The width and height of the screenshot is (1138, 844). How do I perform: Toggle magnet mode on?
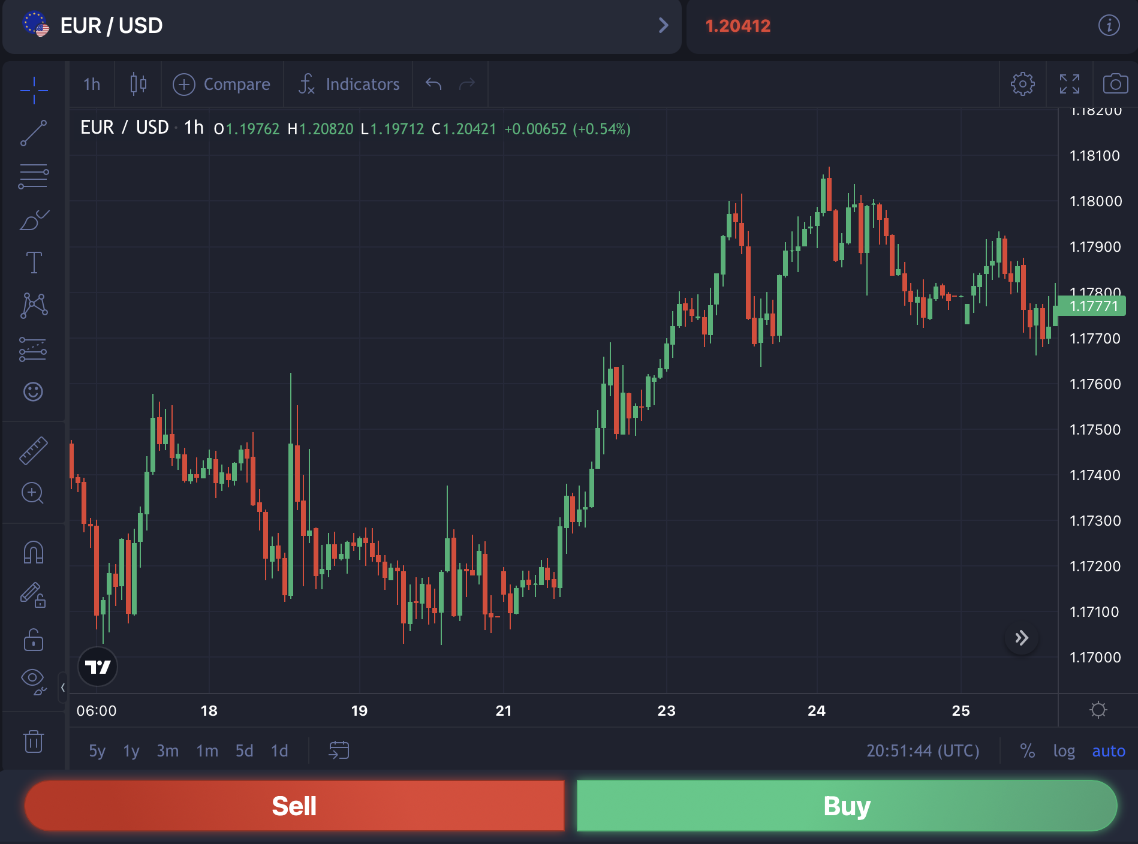(34, 552)
